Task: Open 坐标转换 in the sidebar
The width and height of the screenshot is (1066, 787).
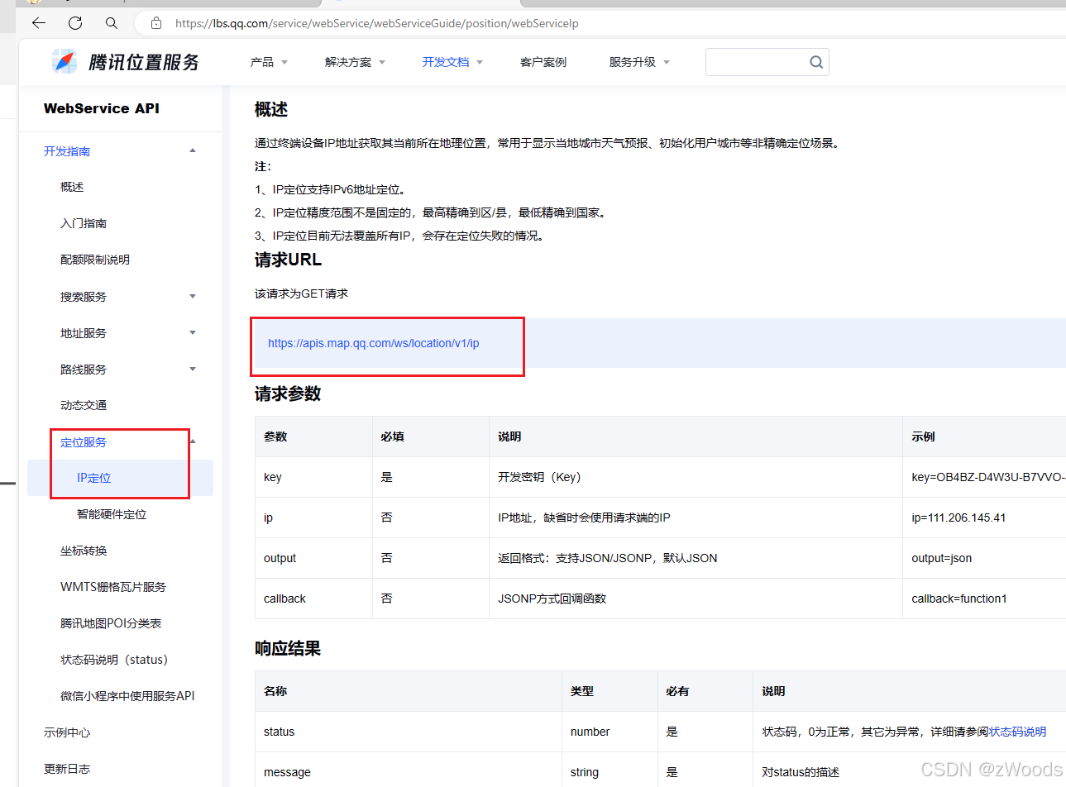Action: 84,551
